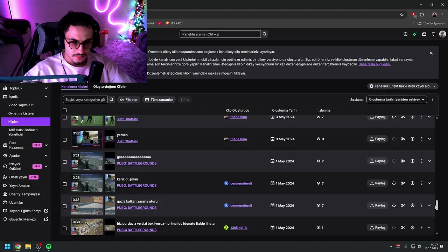Bookmark this page with the star icon
The image size is (448, 252).
(402, 15)
